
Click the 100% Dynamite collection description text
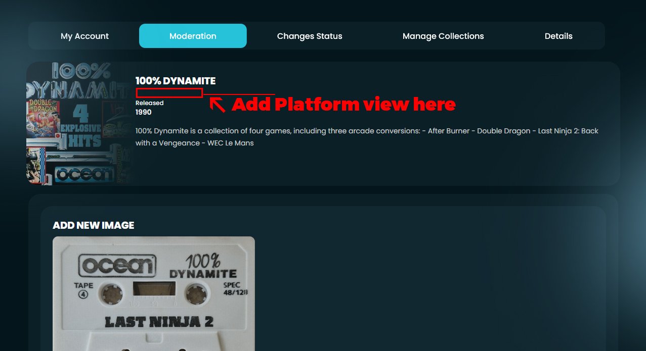(x=367, y=137)
